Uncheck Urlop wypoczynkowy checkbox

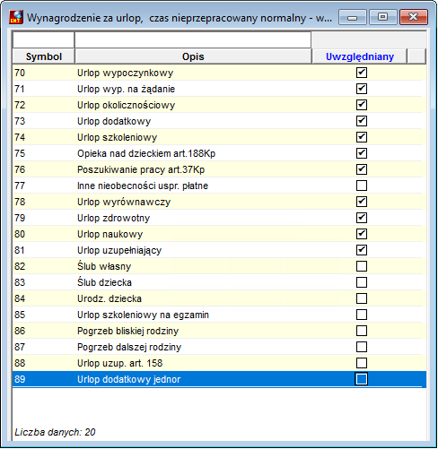point(362,73)
